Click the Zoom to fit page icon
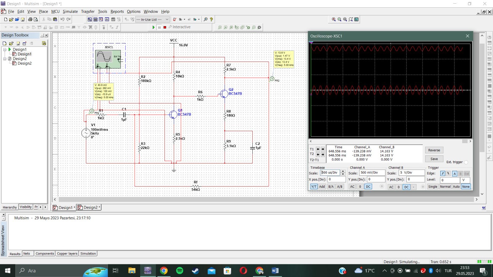493x277 pixels. (x=351, y=19)
